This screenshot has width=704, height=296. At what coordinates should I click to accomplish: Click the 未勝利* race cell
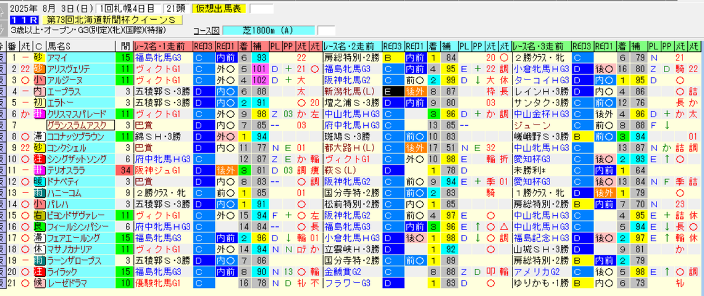541,170
